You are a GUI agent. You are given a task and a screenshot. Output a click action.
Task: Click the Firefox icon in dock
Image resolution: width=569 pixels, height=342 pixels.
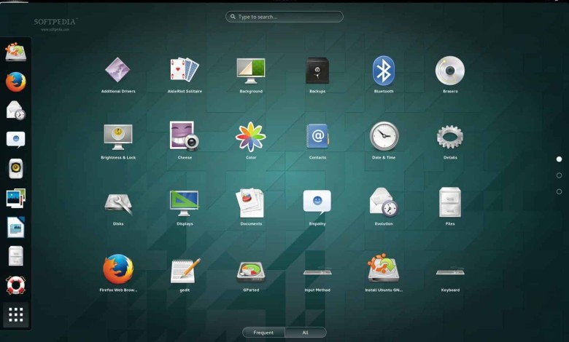tap(15, 81)
